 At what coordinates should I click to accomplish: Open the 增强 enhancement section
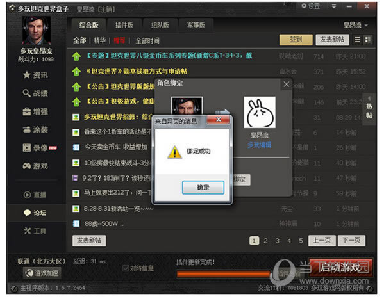pos(35,111)
